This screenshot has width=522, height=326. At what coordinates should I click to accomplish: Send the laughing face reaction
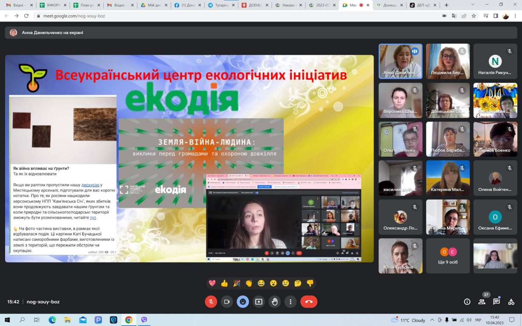tap(261, 283)
